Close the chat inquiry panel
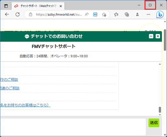This screenshot has width=167, height=137. 158,36
